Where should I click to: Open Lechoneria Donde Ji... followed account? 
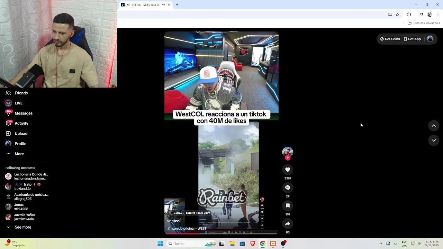pos(27,176)
